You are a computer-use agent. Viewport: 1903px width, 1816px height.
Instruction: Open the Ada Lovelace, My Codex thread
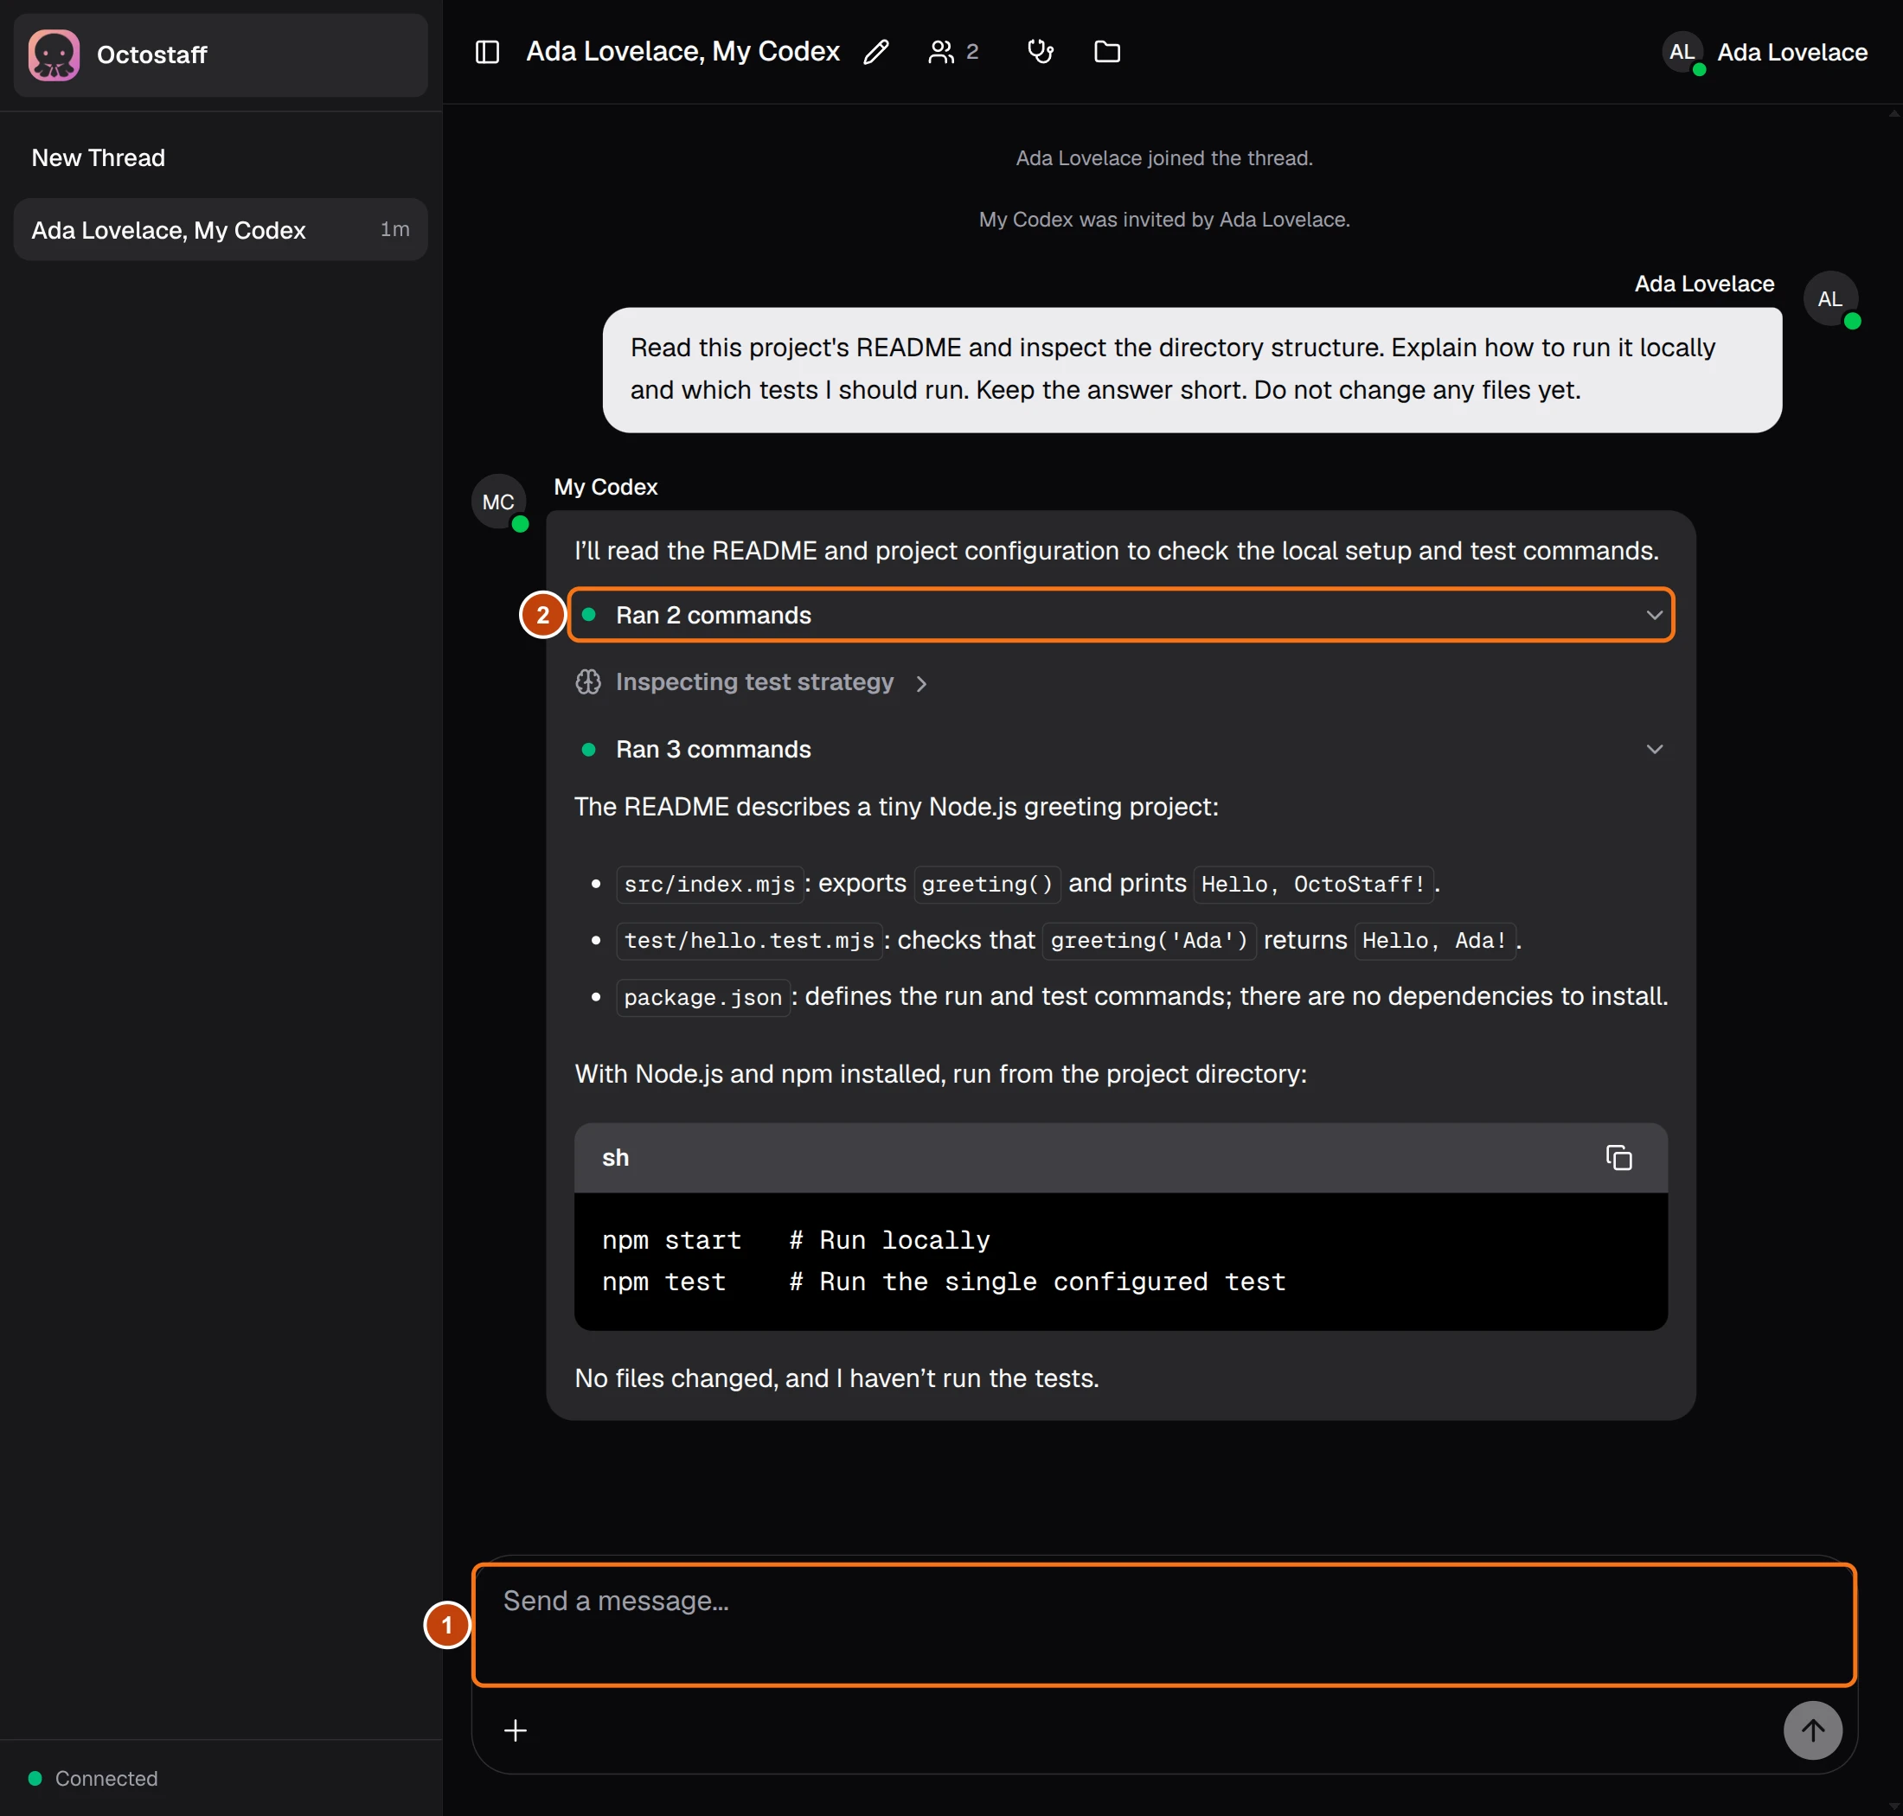[x=221, y=229]
